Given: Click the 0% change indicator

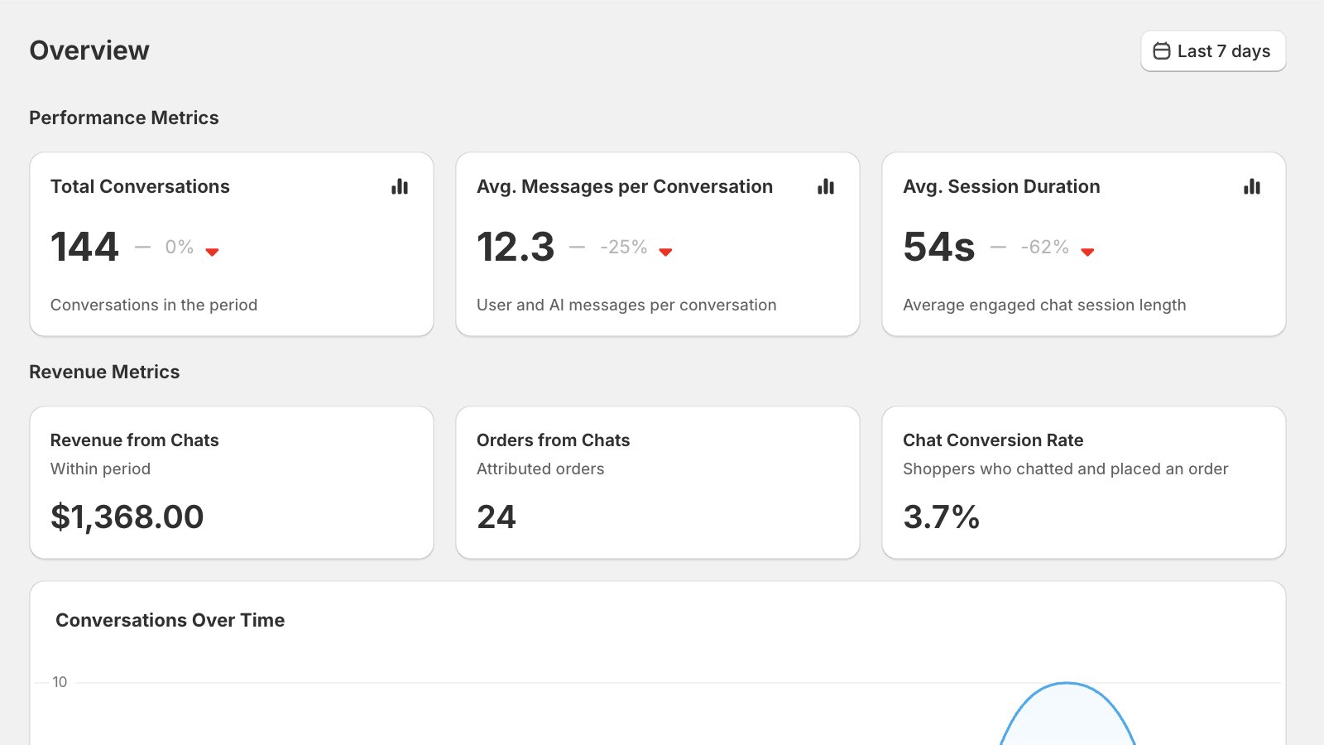Looking at the screenshot, I should [179, 247].
